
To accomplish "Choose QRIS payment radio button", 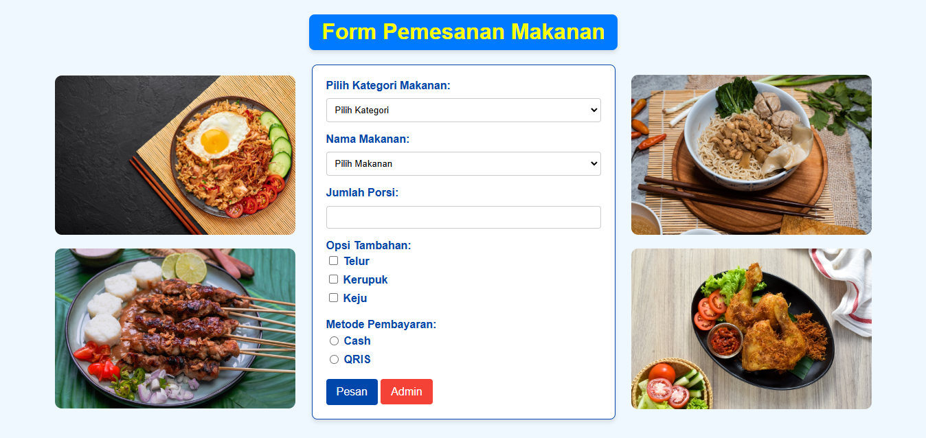I will 334,360.
